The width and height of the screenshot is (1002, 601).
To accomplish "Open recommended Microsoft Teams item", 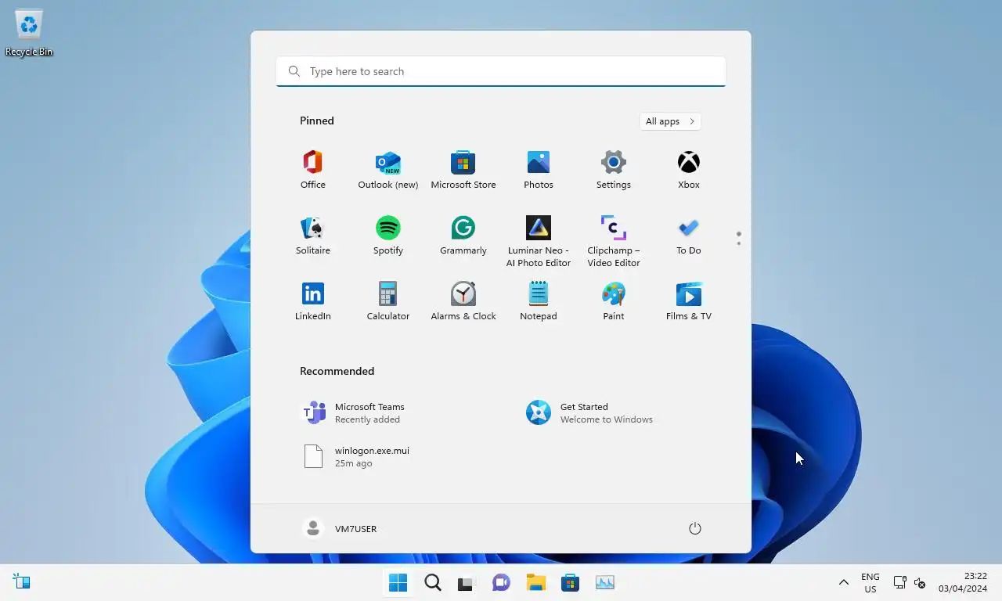I will pyautogui.click(x=354, y=412).
